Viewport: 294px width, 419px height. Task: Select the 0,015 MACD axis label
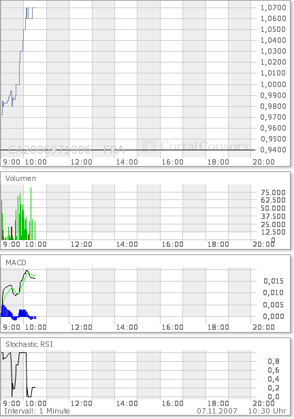(x=274, y=281)
